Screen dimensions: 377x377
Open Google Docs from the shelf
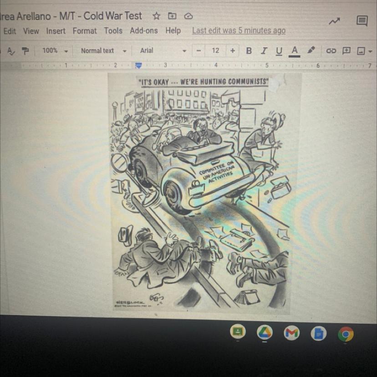[319, 334]
